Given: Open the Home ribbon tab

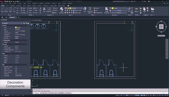Looking at the screenshot, I should [x=3, y=6].
